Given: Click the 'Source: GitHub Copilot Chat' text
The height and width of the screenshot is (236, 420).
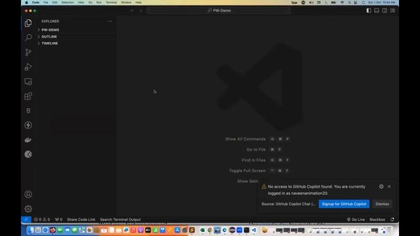Looking at the screenshot, I should pyautogui.click(x=288, y=204).
